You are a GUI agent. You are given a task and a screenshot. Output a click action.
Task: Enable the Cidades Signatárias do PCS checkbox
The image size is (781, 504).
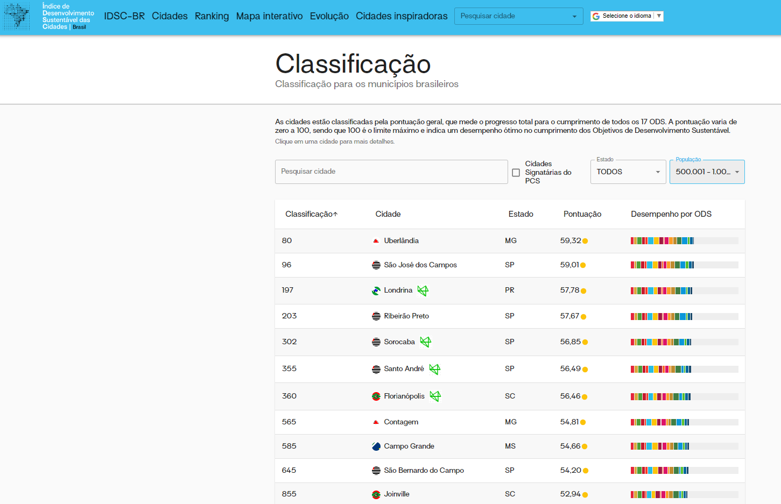point(516,173)
